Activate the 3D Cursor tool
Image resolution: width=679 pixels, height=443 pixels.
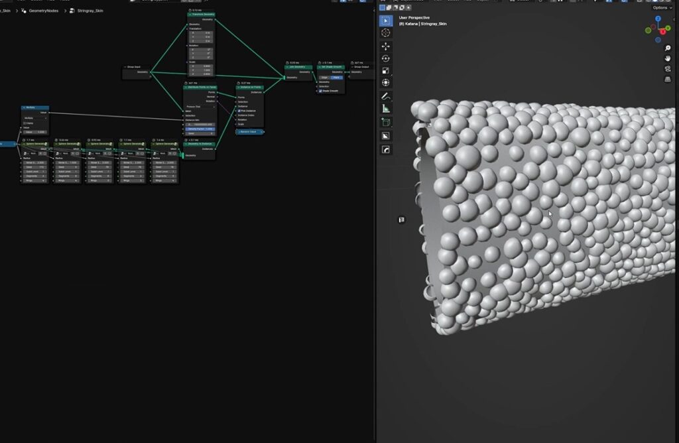point(386,33)
